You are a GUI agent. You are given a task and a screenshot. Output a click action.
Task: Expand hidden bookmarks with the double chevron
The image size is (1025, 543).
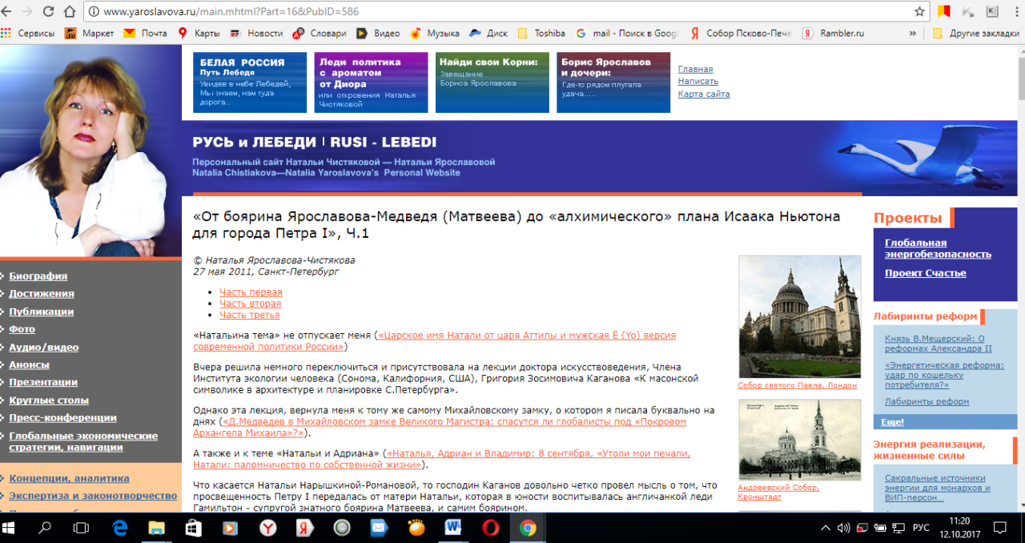point(913,34)
